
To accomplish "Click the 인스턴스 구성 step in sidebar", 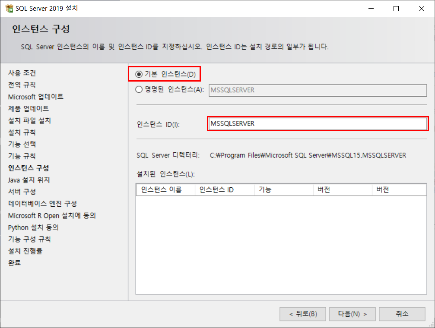I will (x=29, y=168).
